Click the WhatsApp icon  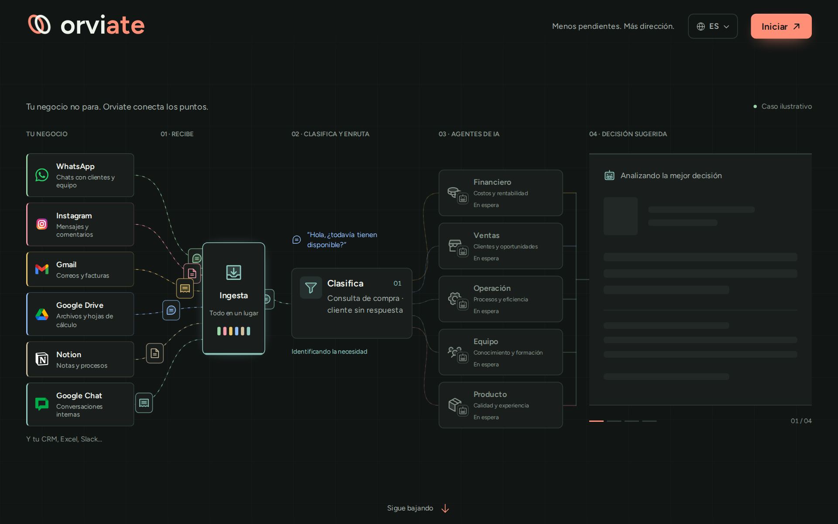[42, 175]
